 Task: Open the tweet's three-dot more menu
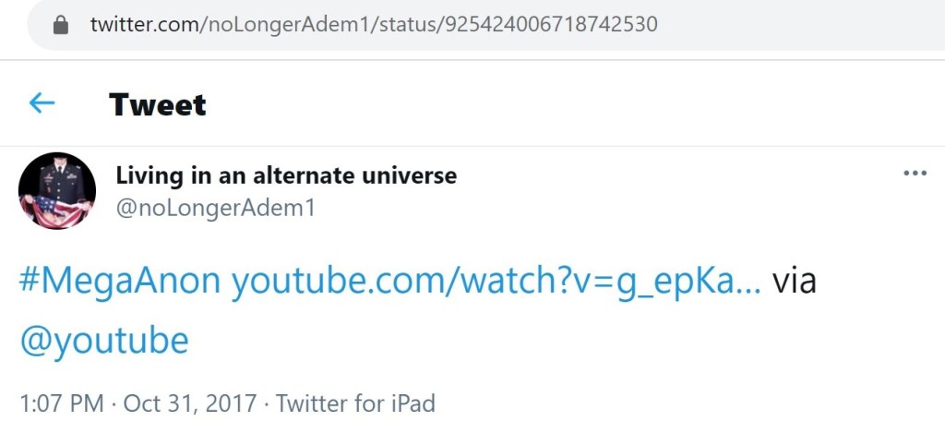(x=915, y=174)
